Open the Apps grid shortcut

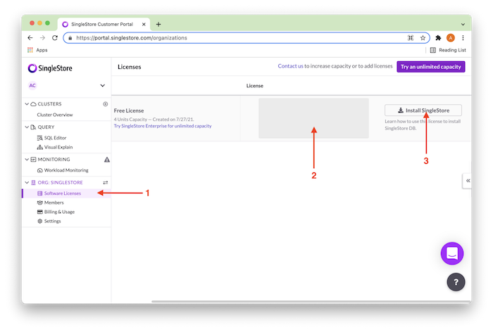37,50
